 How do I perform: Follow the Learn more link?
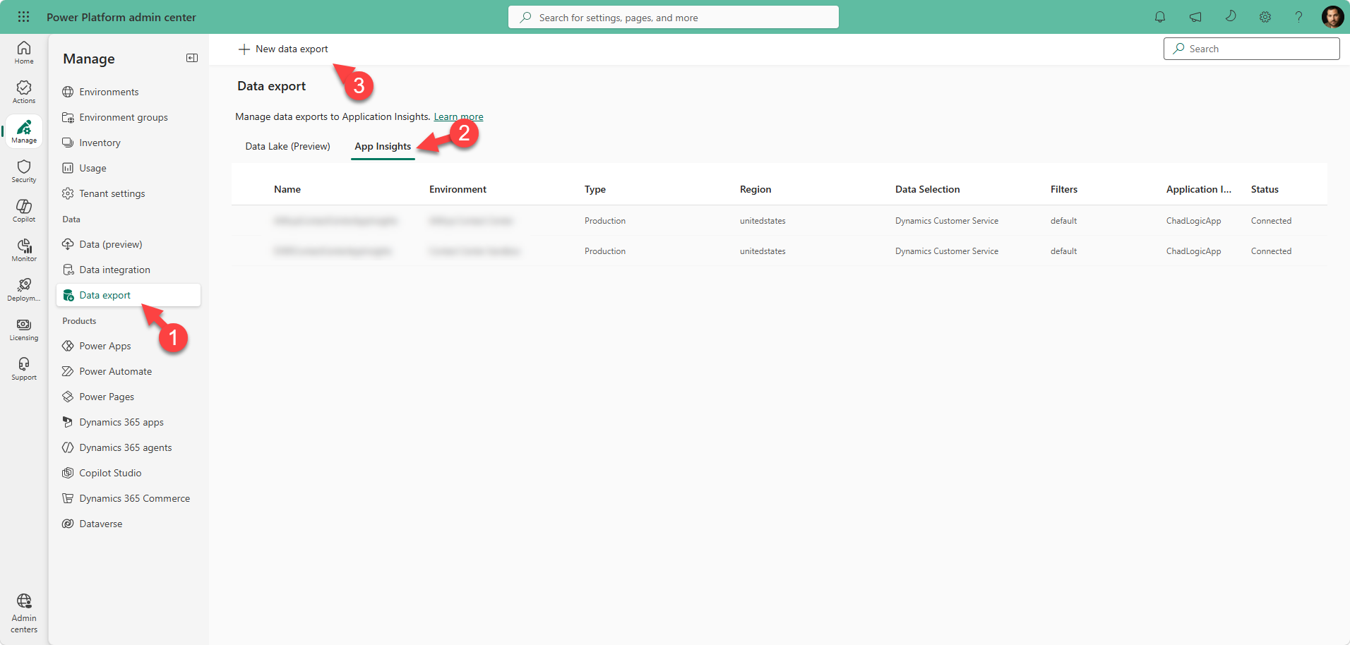pos(458,117)
